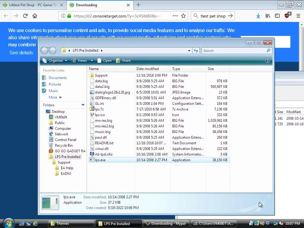Select lps.exe application file
304x228 pixels.
click(x=100, y=160)
